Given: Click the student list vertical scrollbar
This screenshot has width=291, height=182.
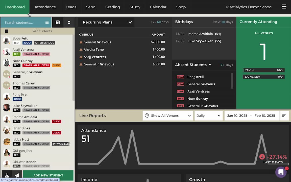Looking at the screenshot, I should (74, 68).
